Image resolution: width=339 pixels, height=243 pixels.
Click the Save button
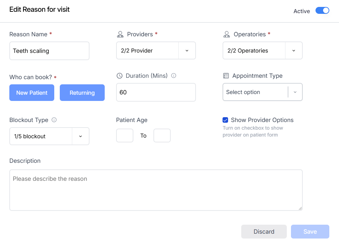[310, 232]
